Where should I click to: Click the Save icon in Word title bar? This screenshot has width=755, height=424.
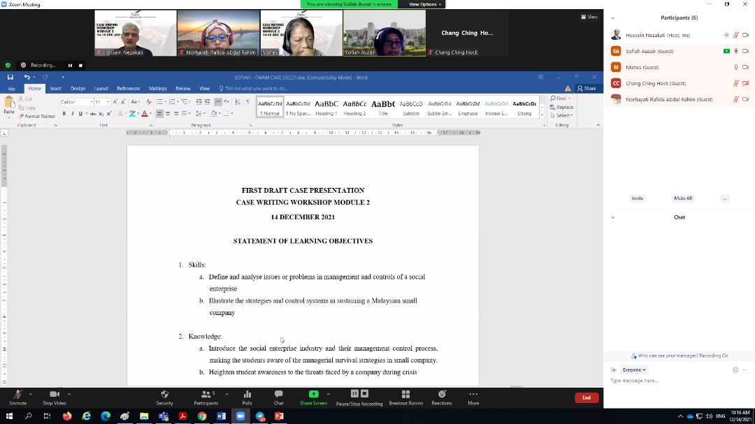pyautogui.click(x=10, y=77)
